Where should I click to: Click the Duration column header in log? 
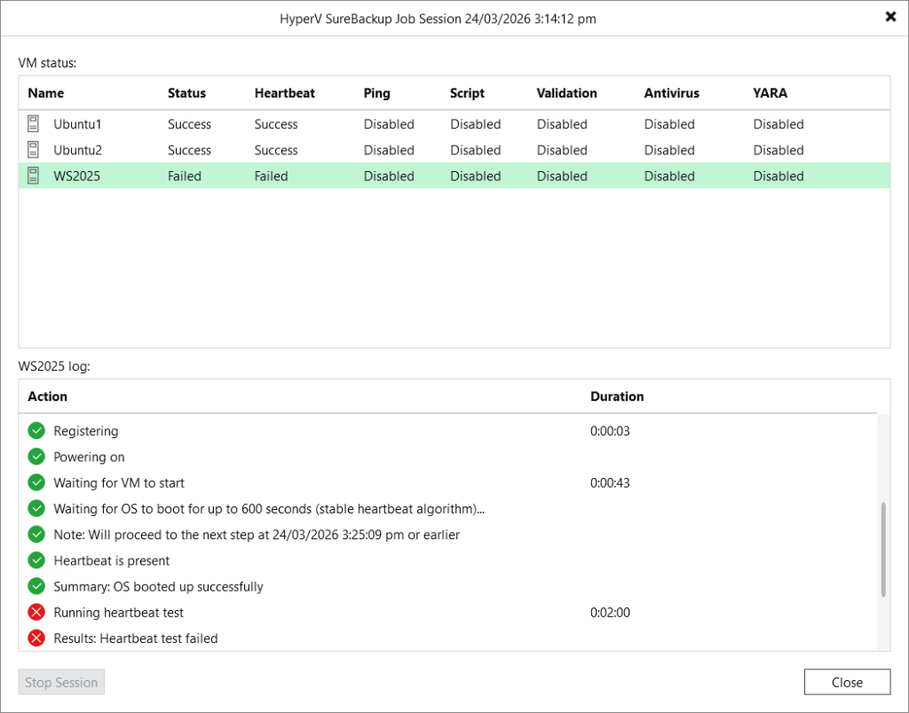pos(617,396)
